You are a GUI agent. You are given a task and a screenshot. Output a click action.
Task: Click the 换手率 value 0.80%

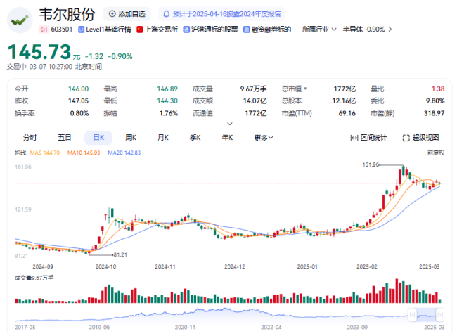coord(79,113)
